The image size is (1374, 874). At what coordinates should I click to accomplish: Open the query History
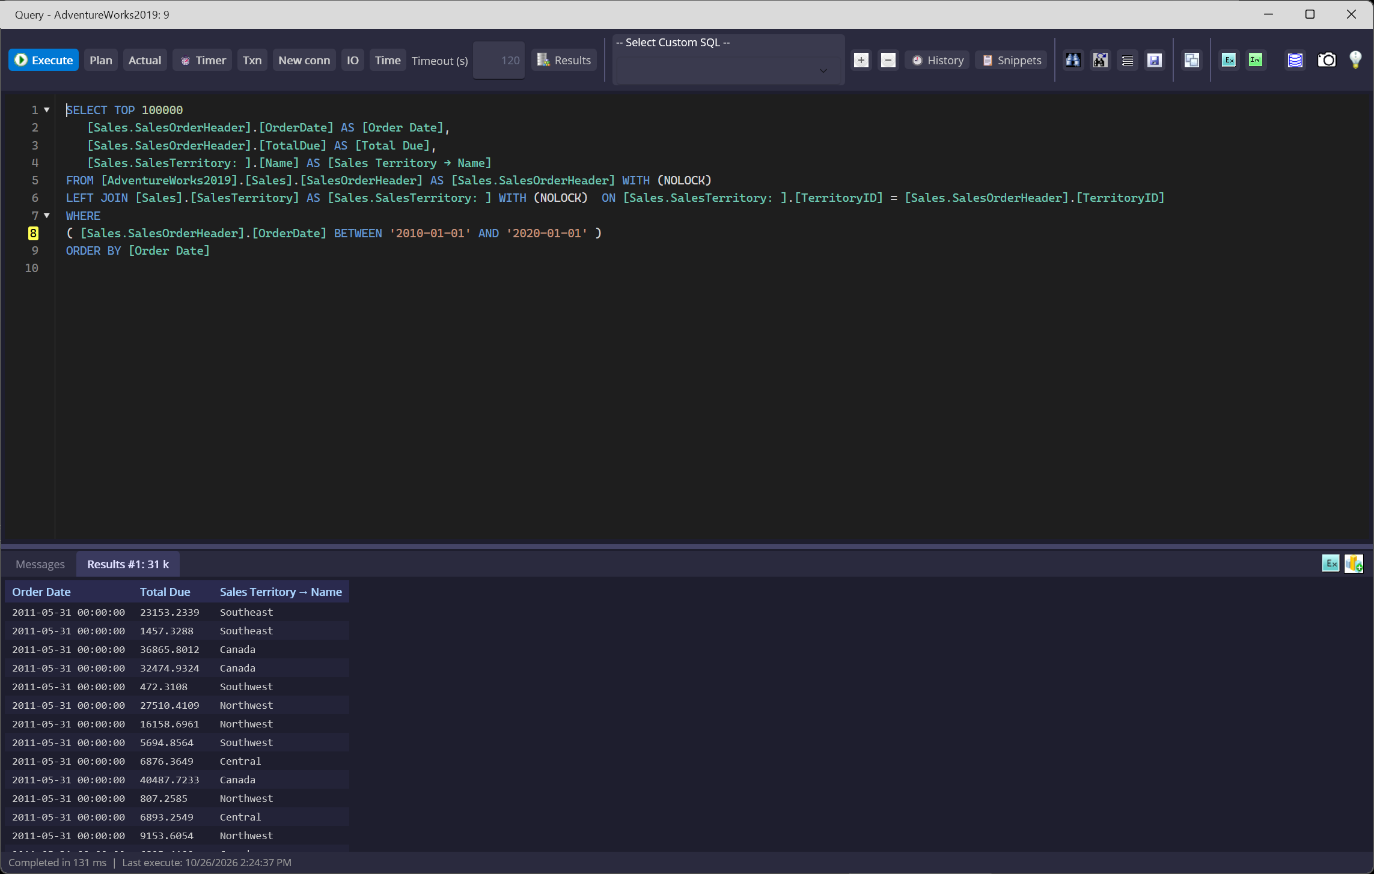(x=937, y=60)
